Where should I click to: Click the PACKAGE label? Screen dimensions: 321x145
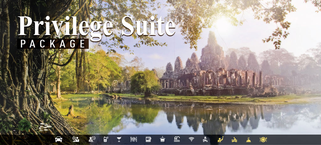click(53, 44)
